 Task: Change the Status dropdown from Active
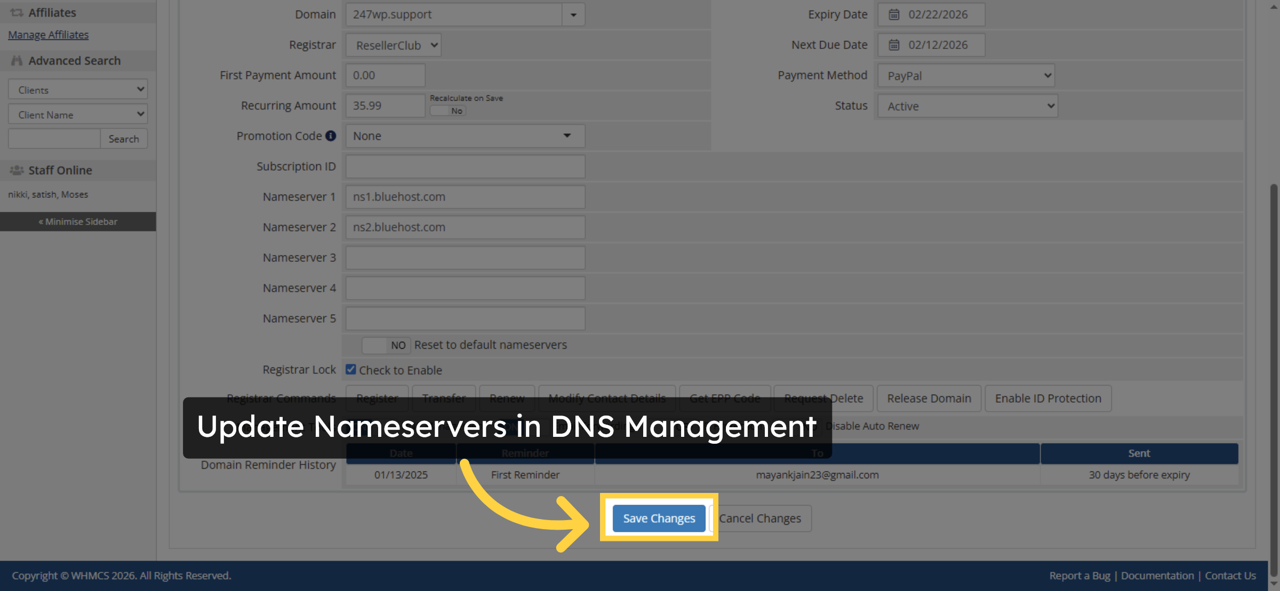(x=966, y=106)
